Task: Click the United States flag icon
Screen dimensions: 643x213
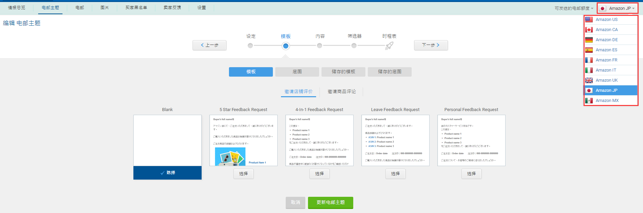Action: 589,20
